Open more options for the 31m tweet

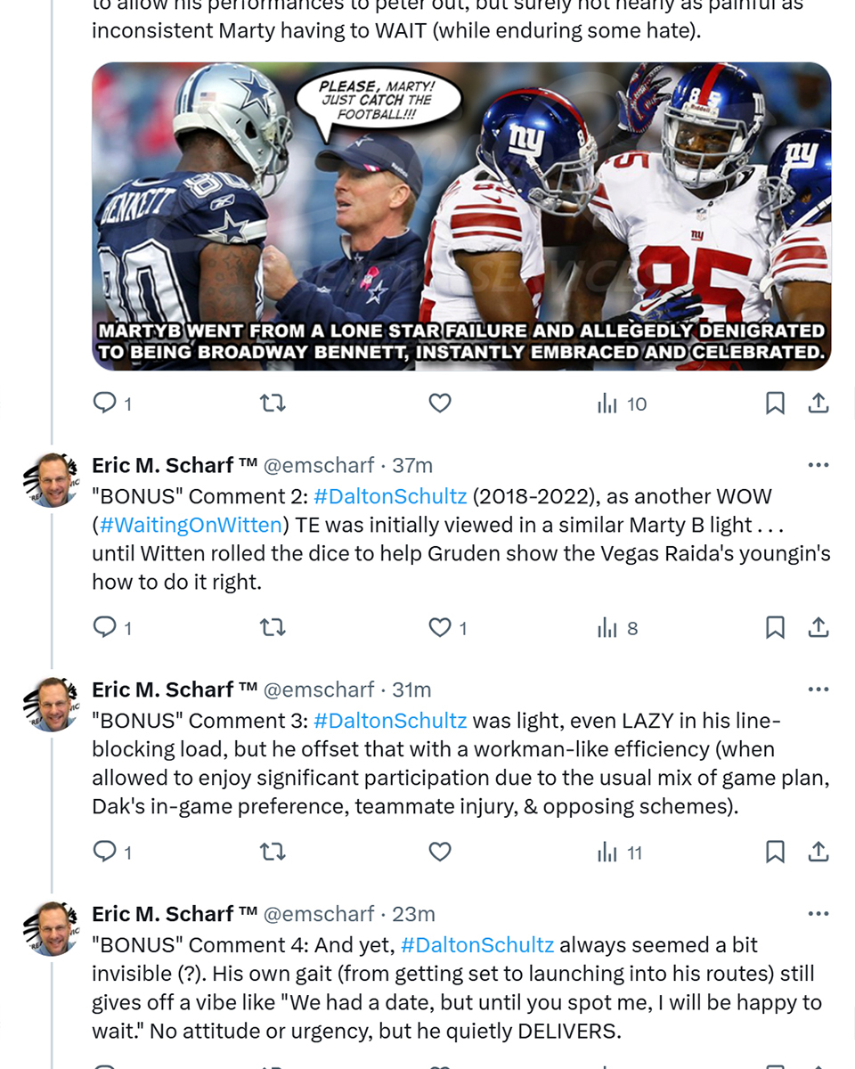tap(818, 690)
